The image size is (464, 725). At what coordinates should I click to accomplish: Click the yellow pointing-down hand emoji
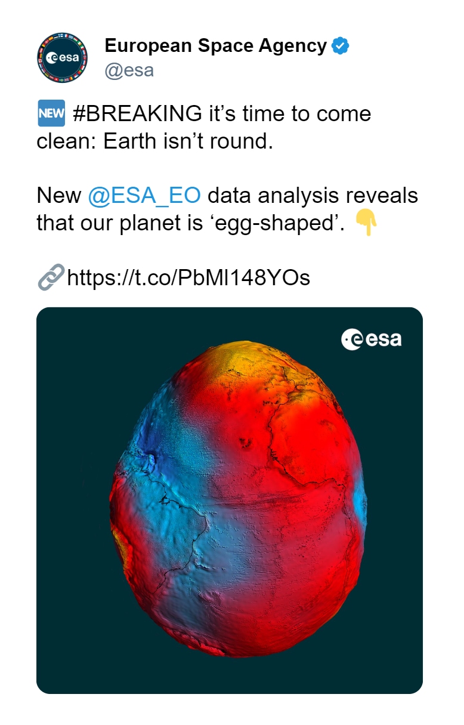[x=366, y=222]
